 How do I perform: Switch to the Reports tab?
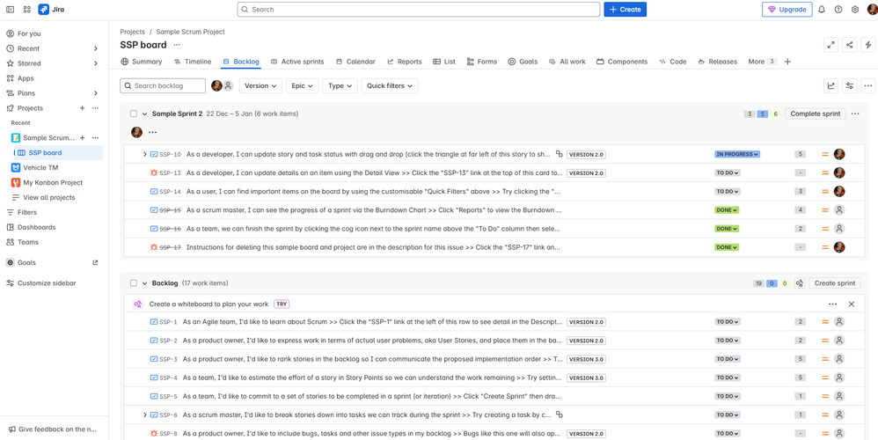coord(405,62)
